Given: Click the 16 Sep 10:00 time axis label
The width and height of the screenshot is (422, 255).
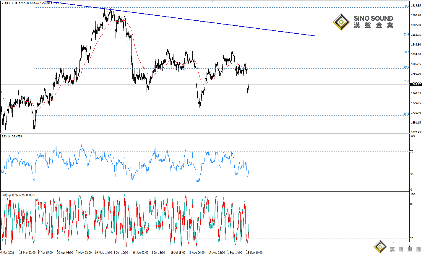Looking at the screenshot, I should pyautogui.click(x=254, y=253).
